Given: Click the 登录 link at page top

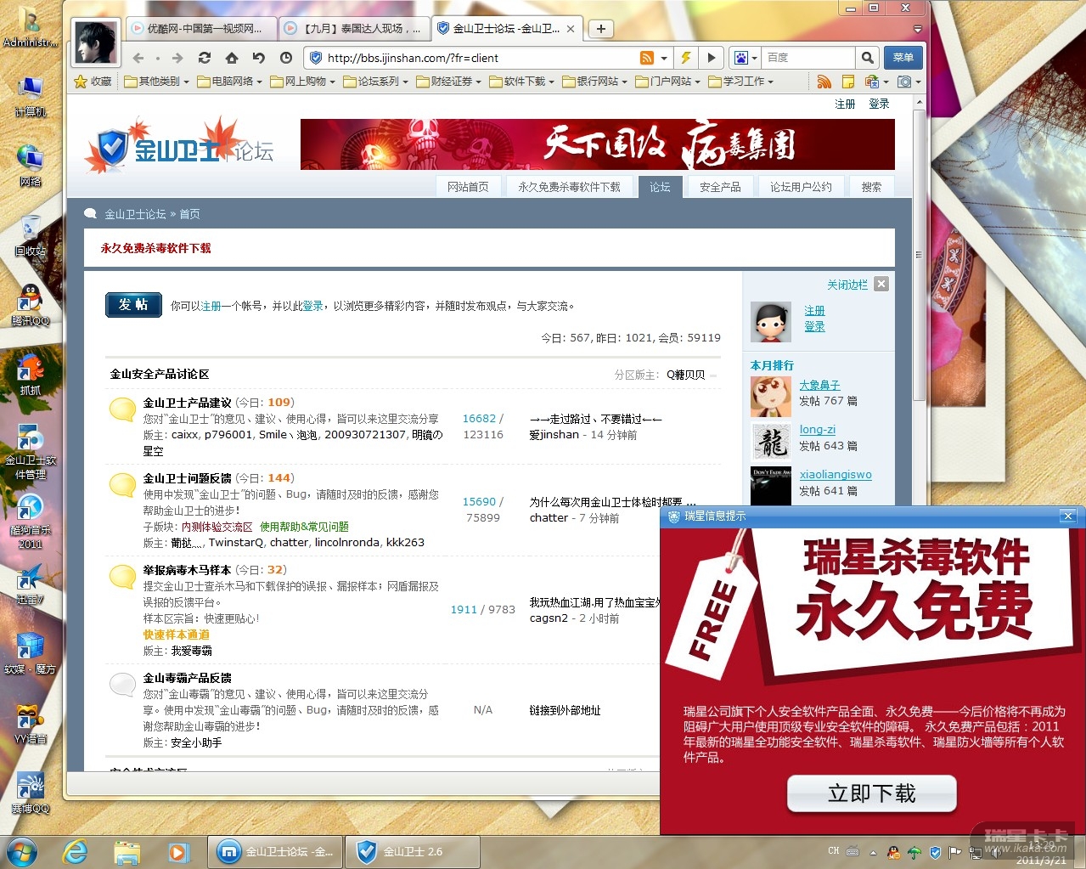Looking at the screenshot, I should (x=879, y=104).
